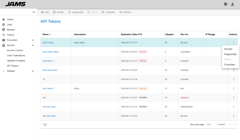The width and height of the screenshot is (240, 140).
Task: Open actions menu for win other user
Action: click(x=234, y=107)
